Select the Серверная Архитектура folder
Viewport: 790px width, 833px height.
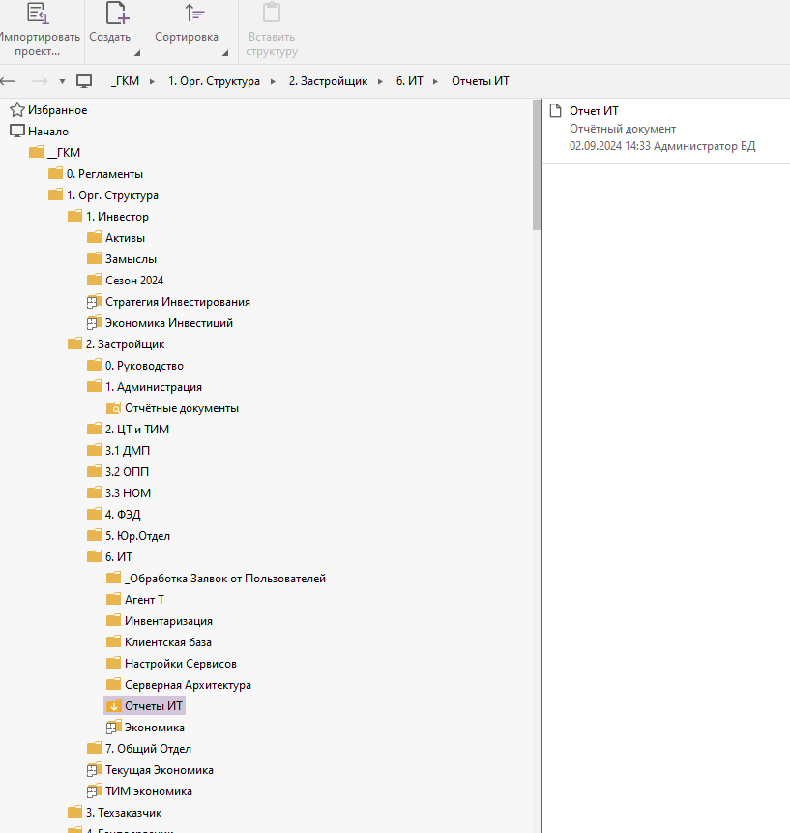[x=188, y=685]
